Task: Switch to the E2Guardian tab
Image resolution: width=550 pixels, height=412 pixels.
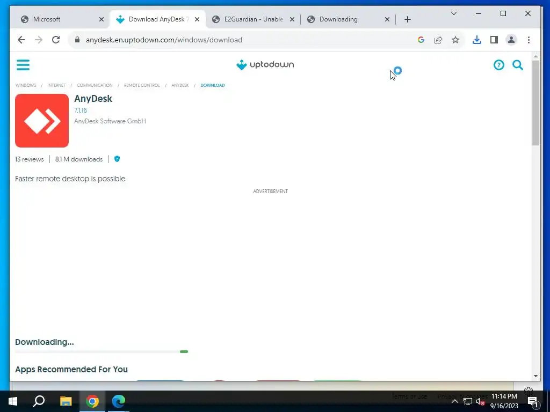Action: (254, 19)
